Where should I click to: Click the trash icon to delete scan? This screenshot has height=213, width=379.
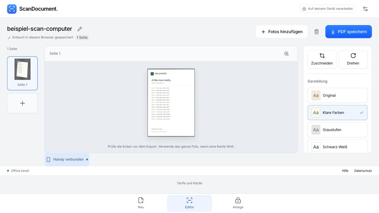click(x=317, y=32)
